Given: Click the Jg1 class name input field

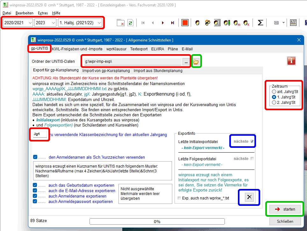Looking at the screenshot, I should click(x=39, y=134).
